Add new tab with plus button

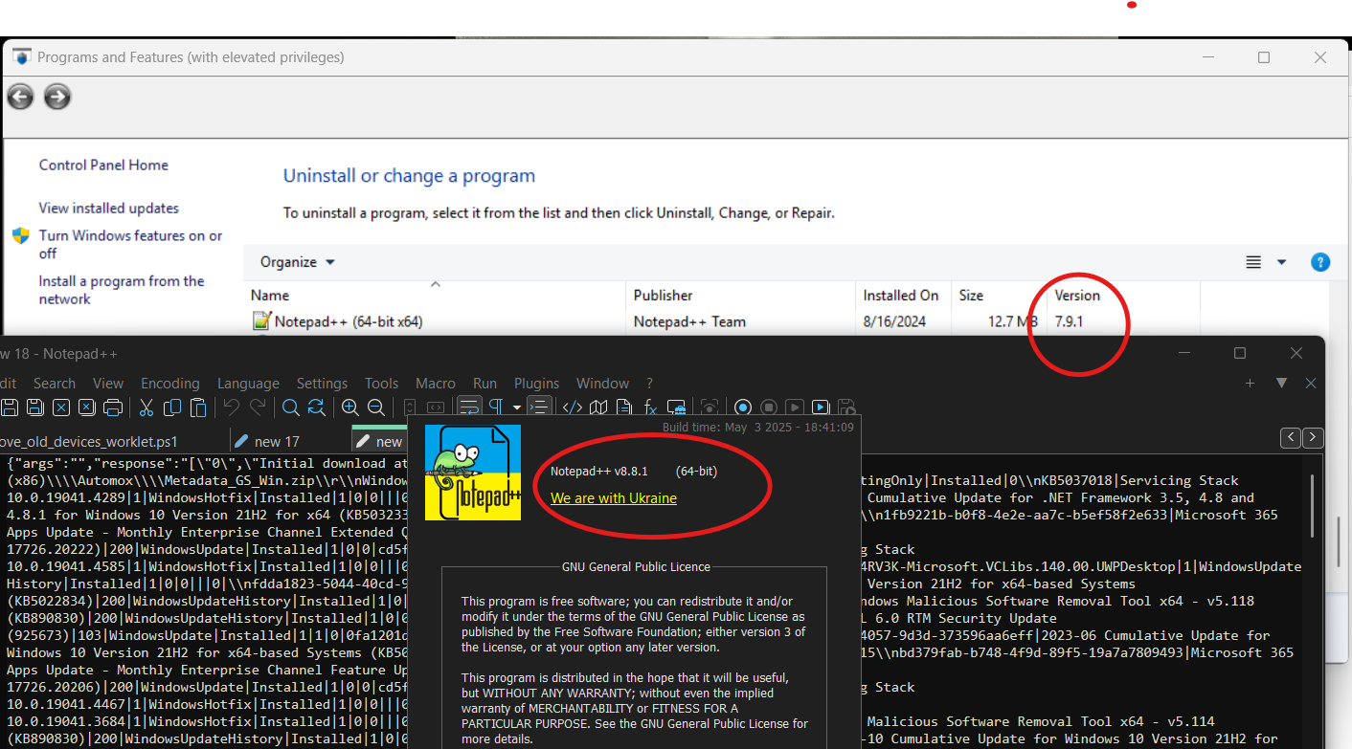pos(1250,383)
